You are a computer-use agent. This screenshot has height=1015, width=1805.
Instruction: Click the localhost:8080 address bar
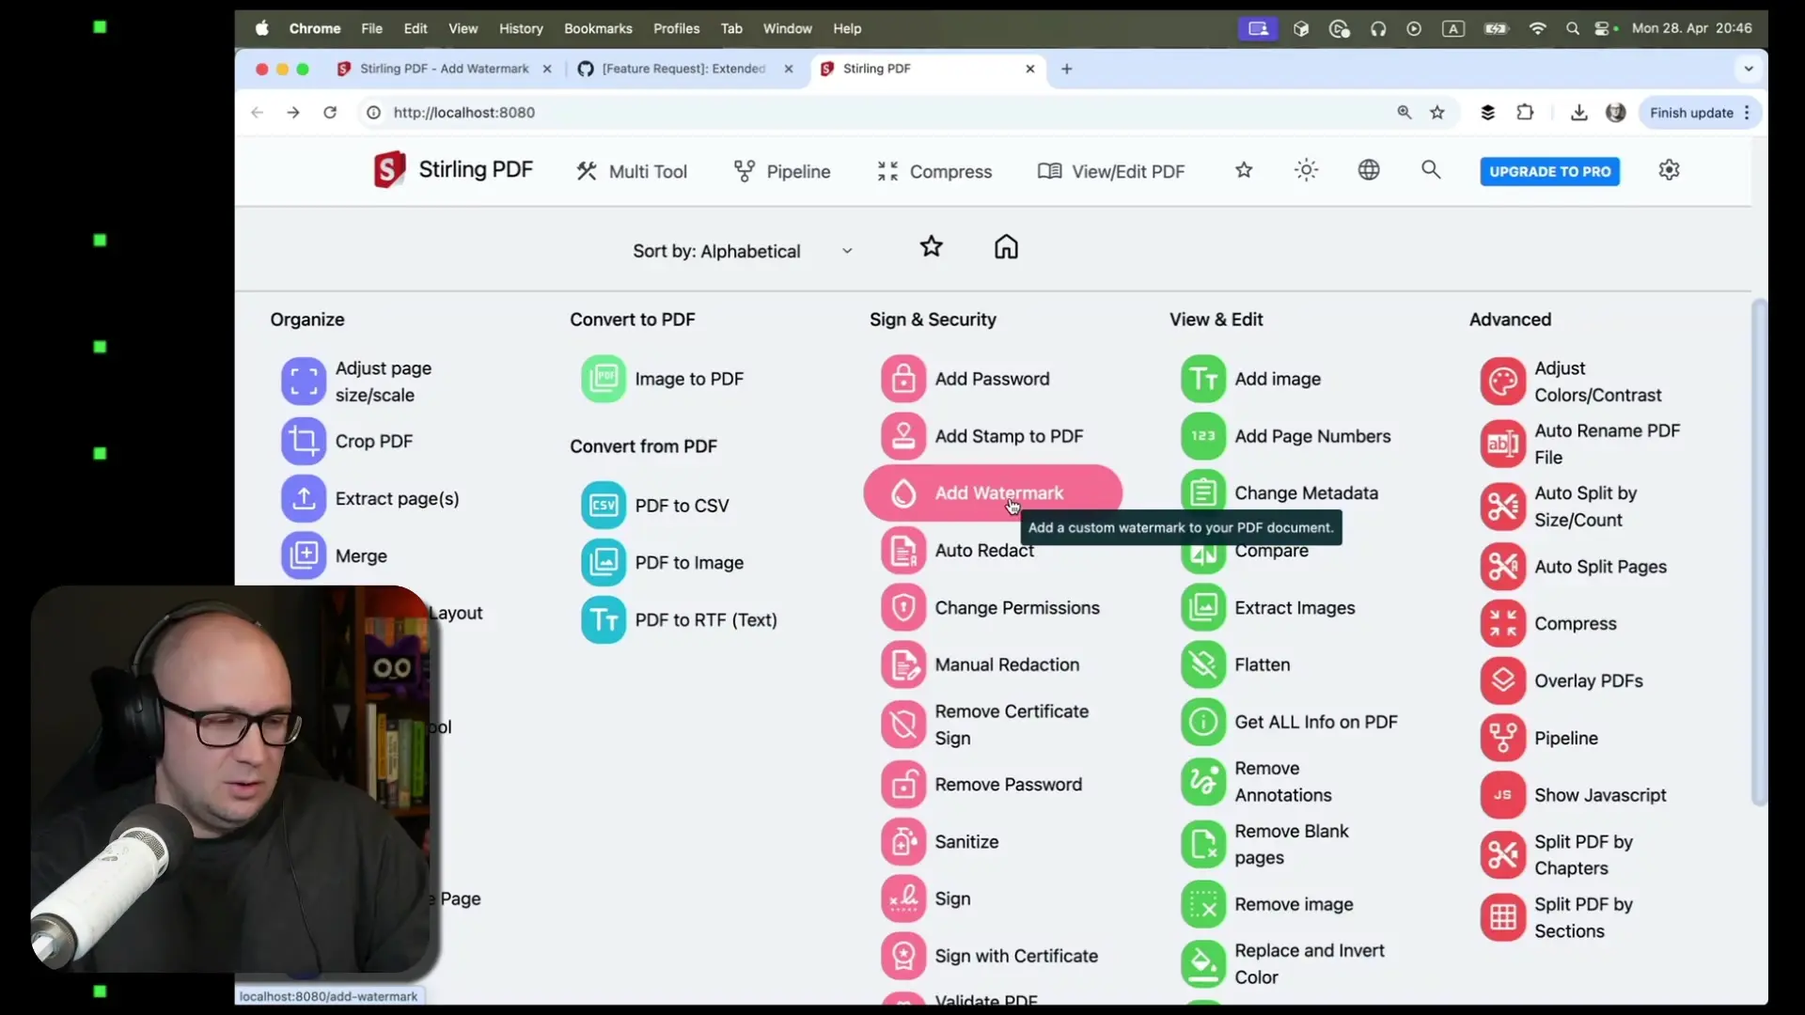874,113
